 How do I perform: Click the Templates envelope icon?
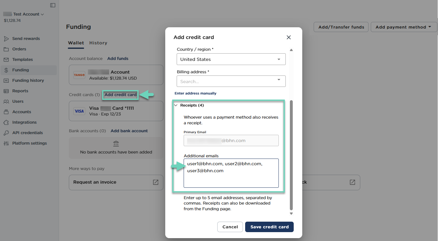(6, 60)
